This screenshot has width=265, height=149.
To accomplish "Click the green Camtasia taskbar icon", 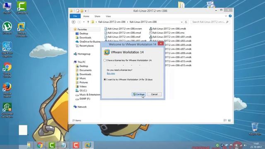I will tap(52, 145).
